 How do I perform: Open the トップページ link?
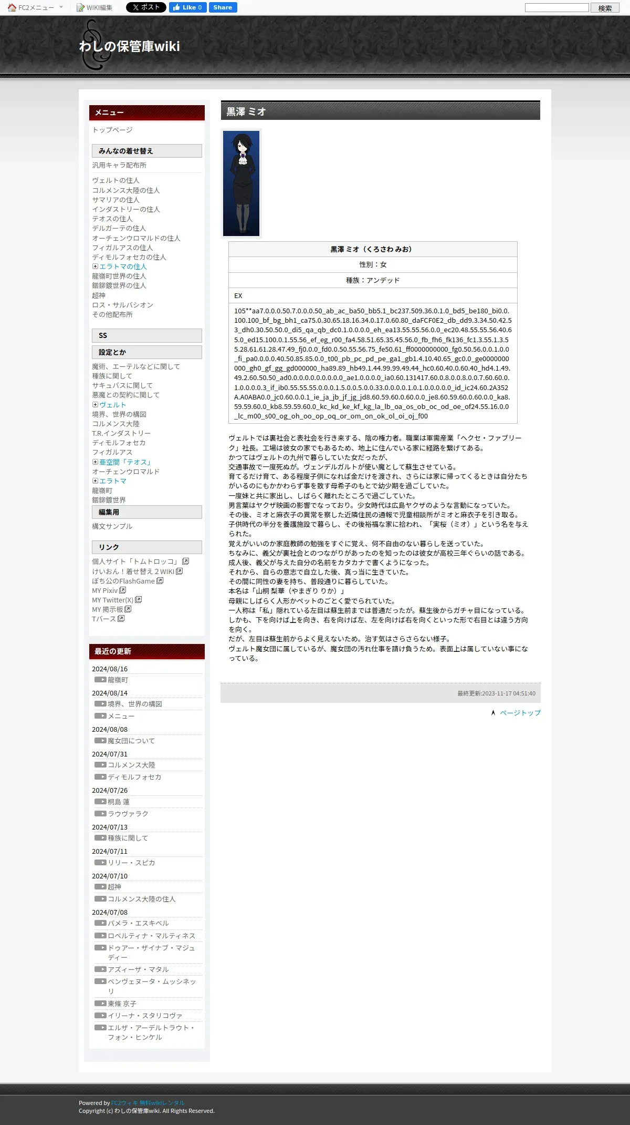[112, 130]
